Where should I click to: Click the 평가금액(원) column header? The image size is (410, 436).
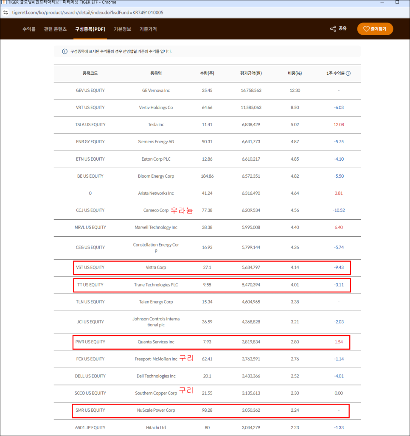coord(251,74)
